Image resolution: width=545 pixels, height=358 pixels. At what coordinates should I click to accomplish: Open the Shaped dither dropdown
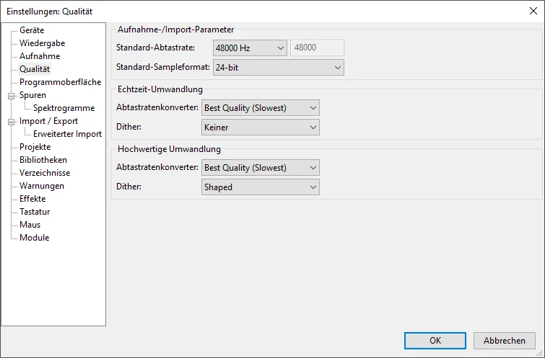(261, 187)
